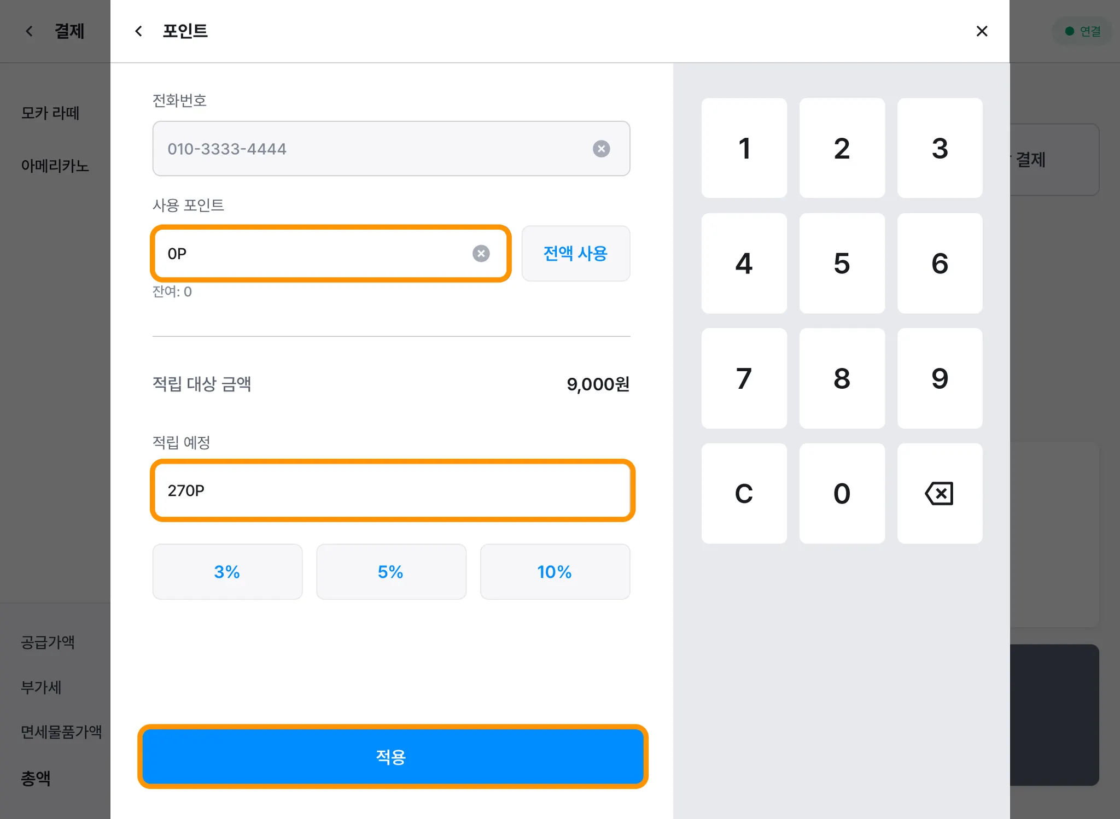This screenshot has height=819, width=1120.
Task: Choose the 5% accrual rate
Action: pos(391,572)
